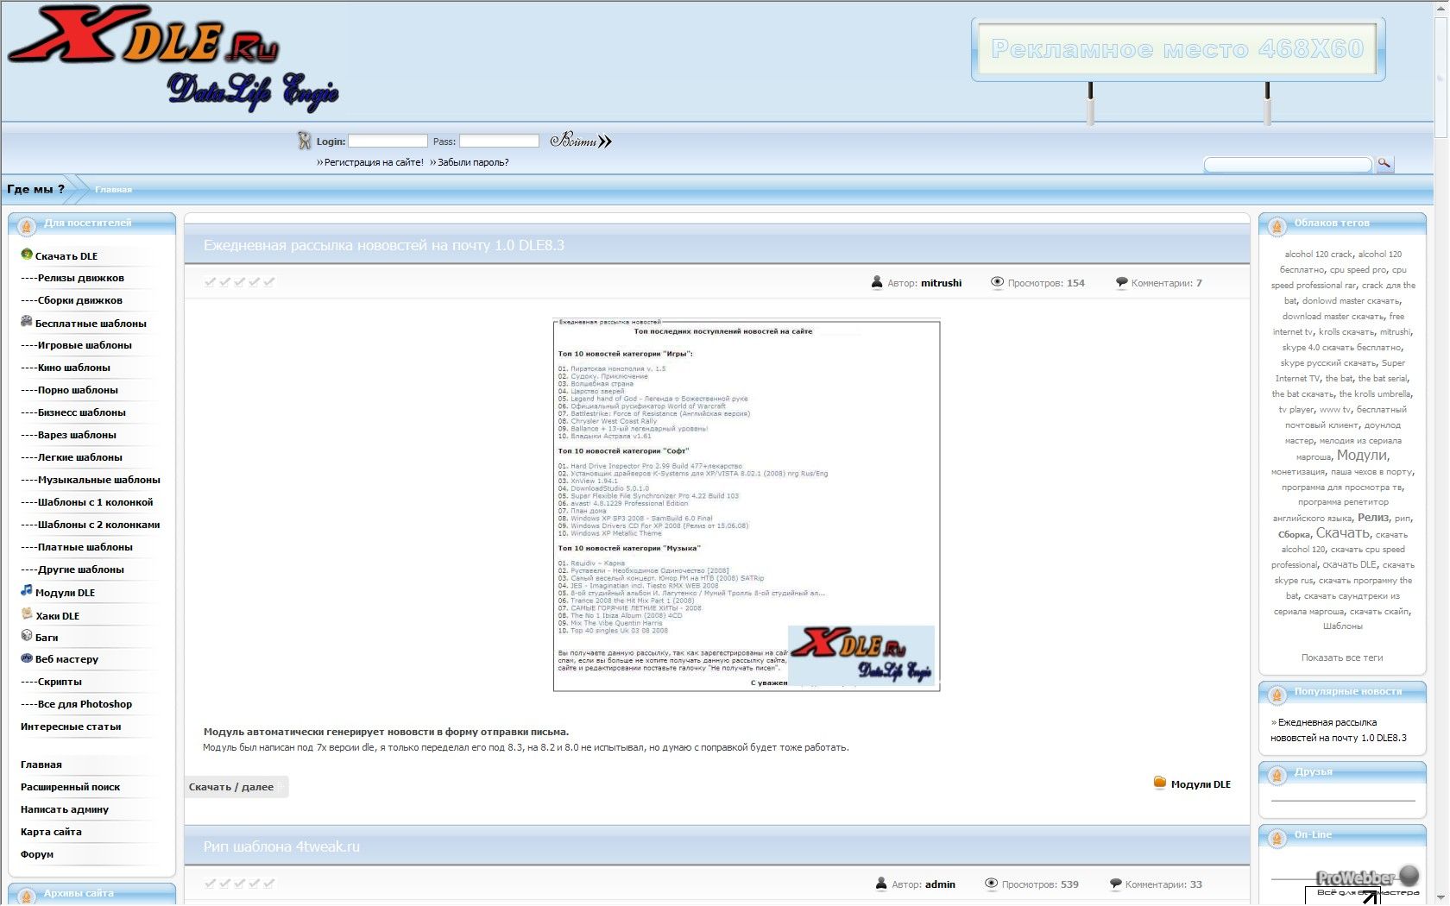Image resolution: width=1450 pixels, height=906 pixels.
Task: Open the Игровые шаблоны menu item
Action: 76,345
